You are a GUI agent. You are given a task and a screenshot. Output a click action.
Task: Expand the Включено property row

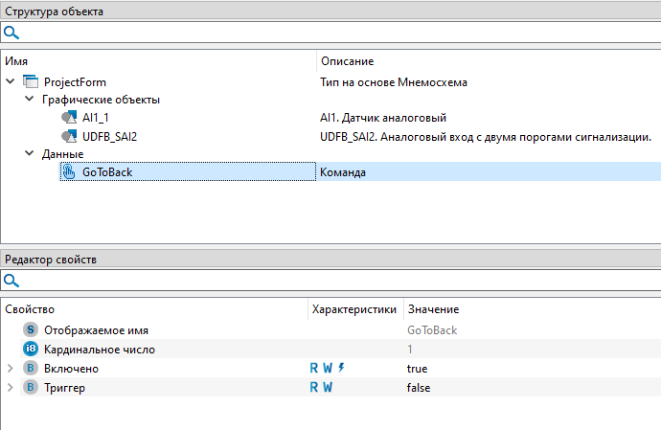pos(11,369)
